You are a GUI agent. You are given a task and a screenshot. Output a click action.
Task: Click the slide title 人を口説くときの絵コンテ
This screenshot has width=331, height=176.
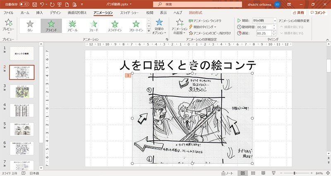188,65
